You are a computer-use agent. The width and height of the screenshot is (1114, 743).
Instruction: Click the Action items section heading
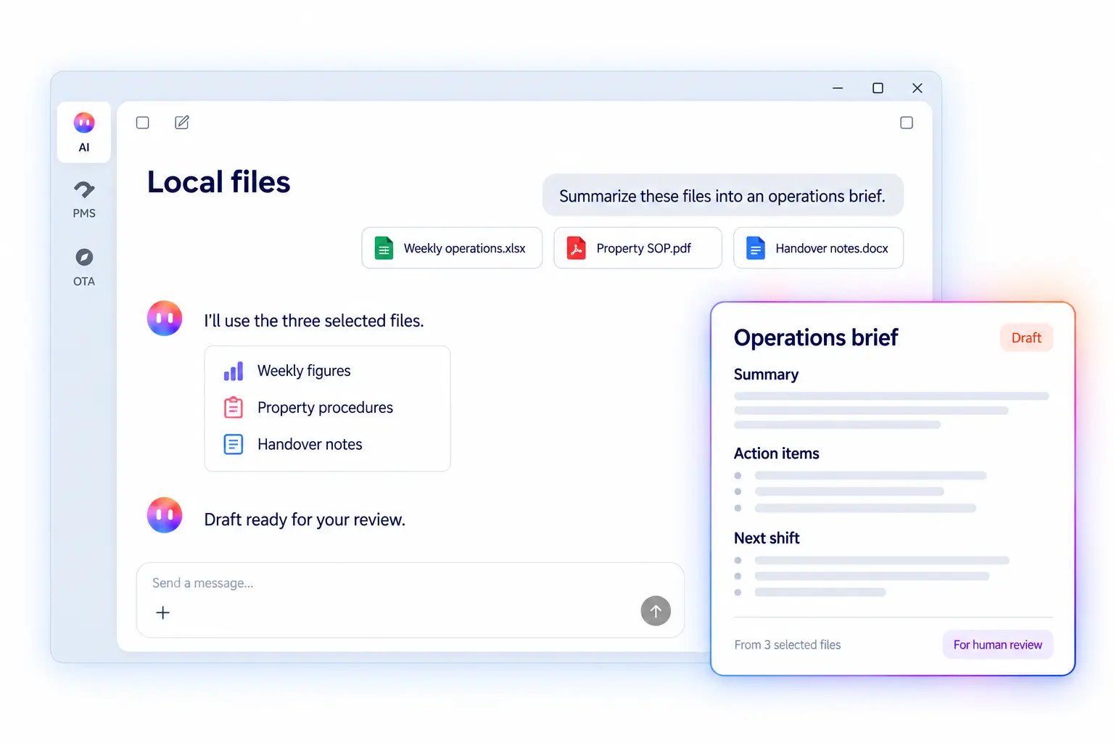(777, 453)
